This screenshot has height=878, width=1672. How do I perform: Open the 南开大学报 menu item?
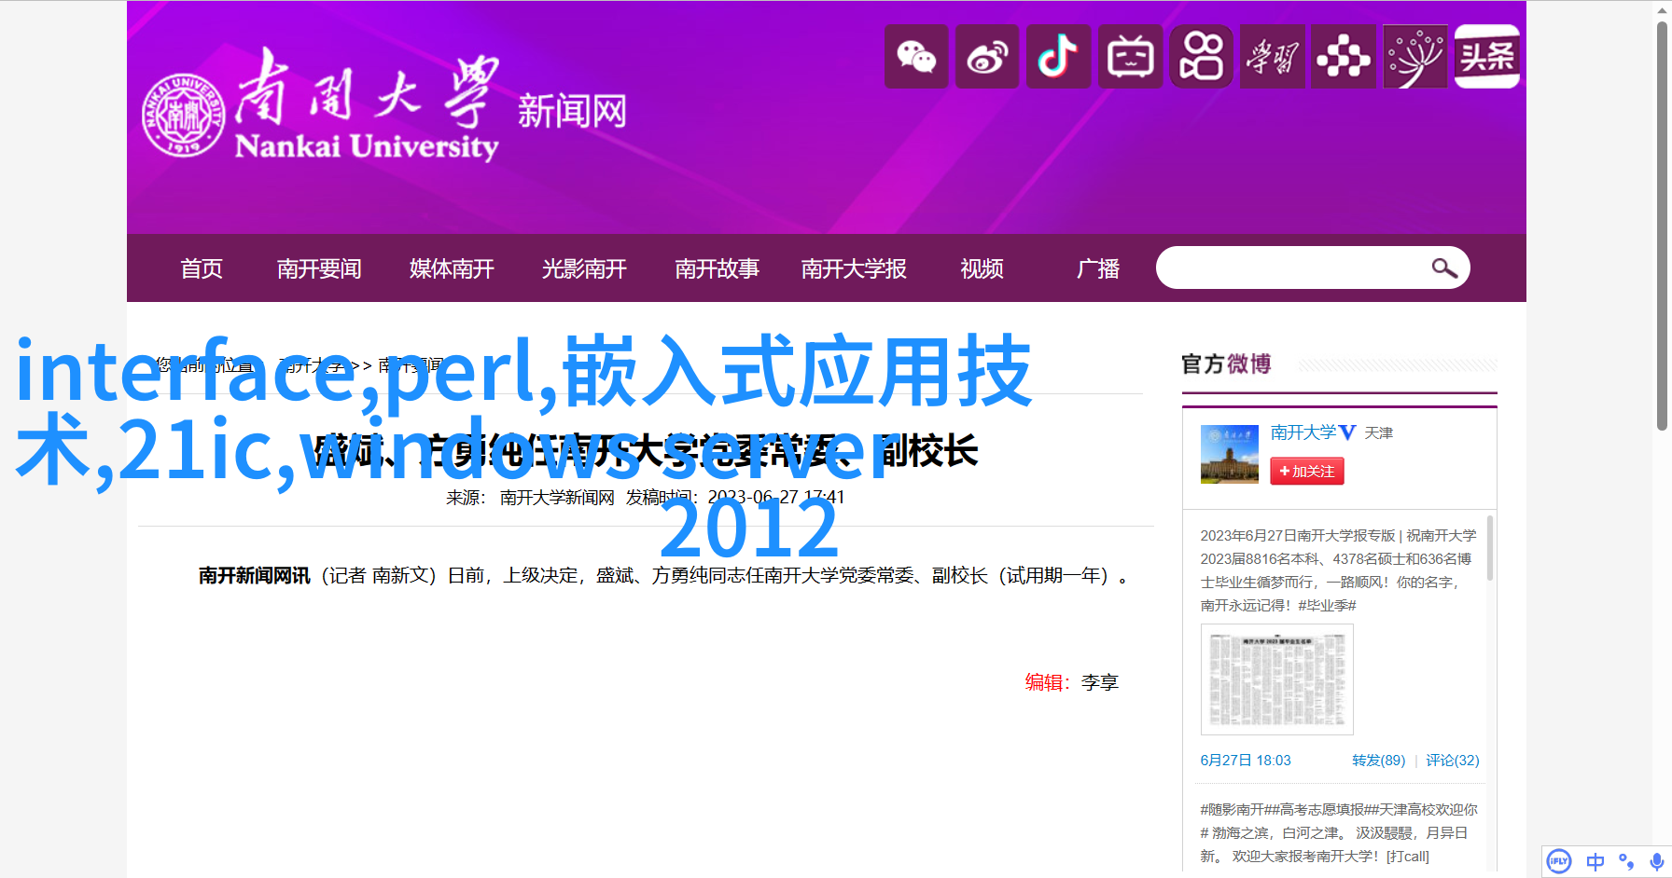pyautogui.click(x=854, y=268)
